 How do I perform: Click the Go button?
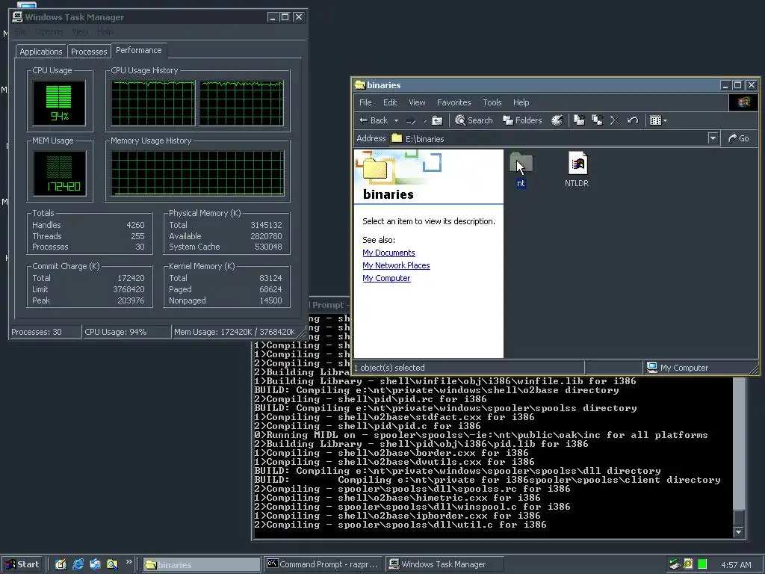[738, 138]
